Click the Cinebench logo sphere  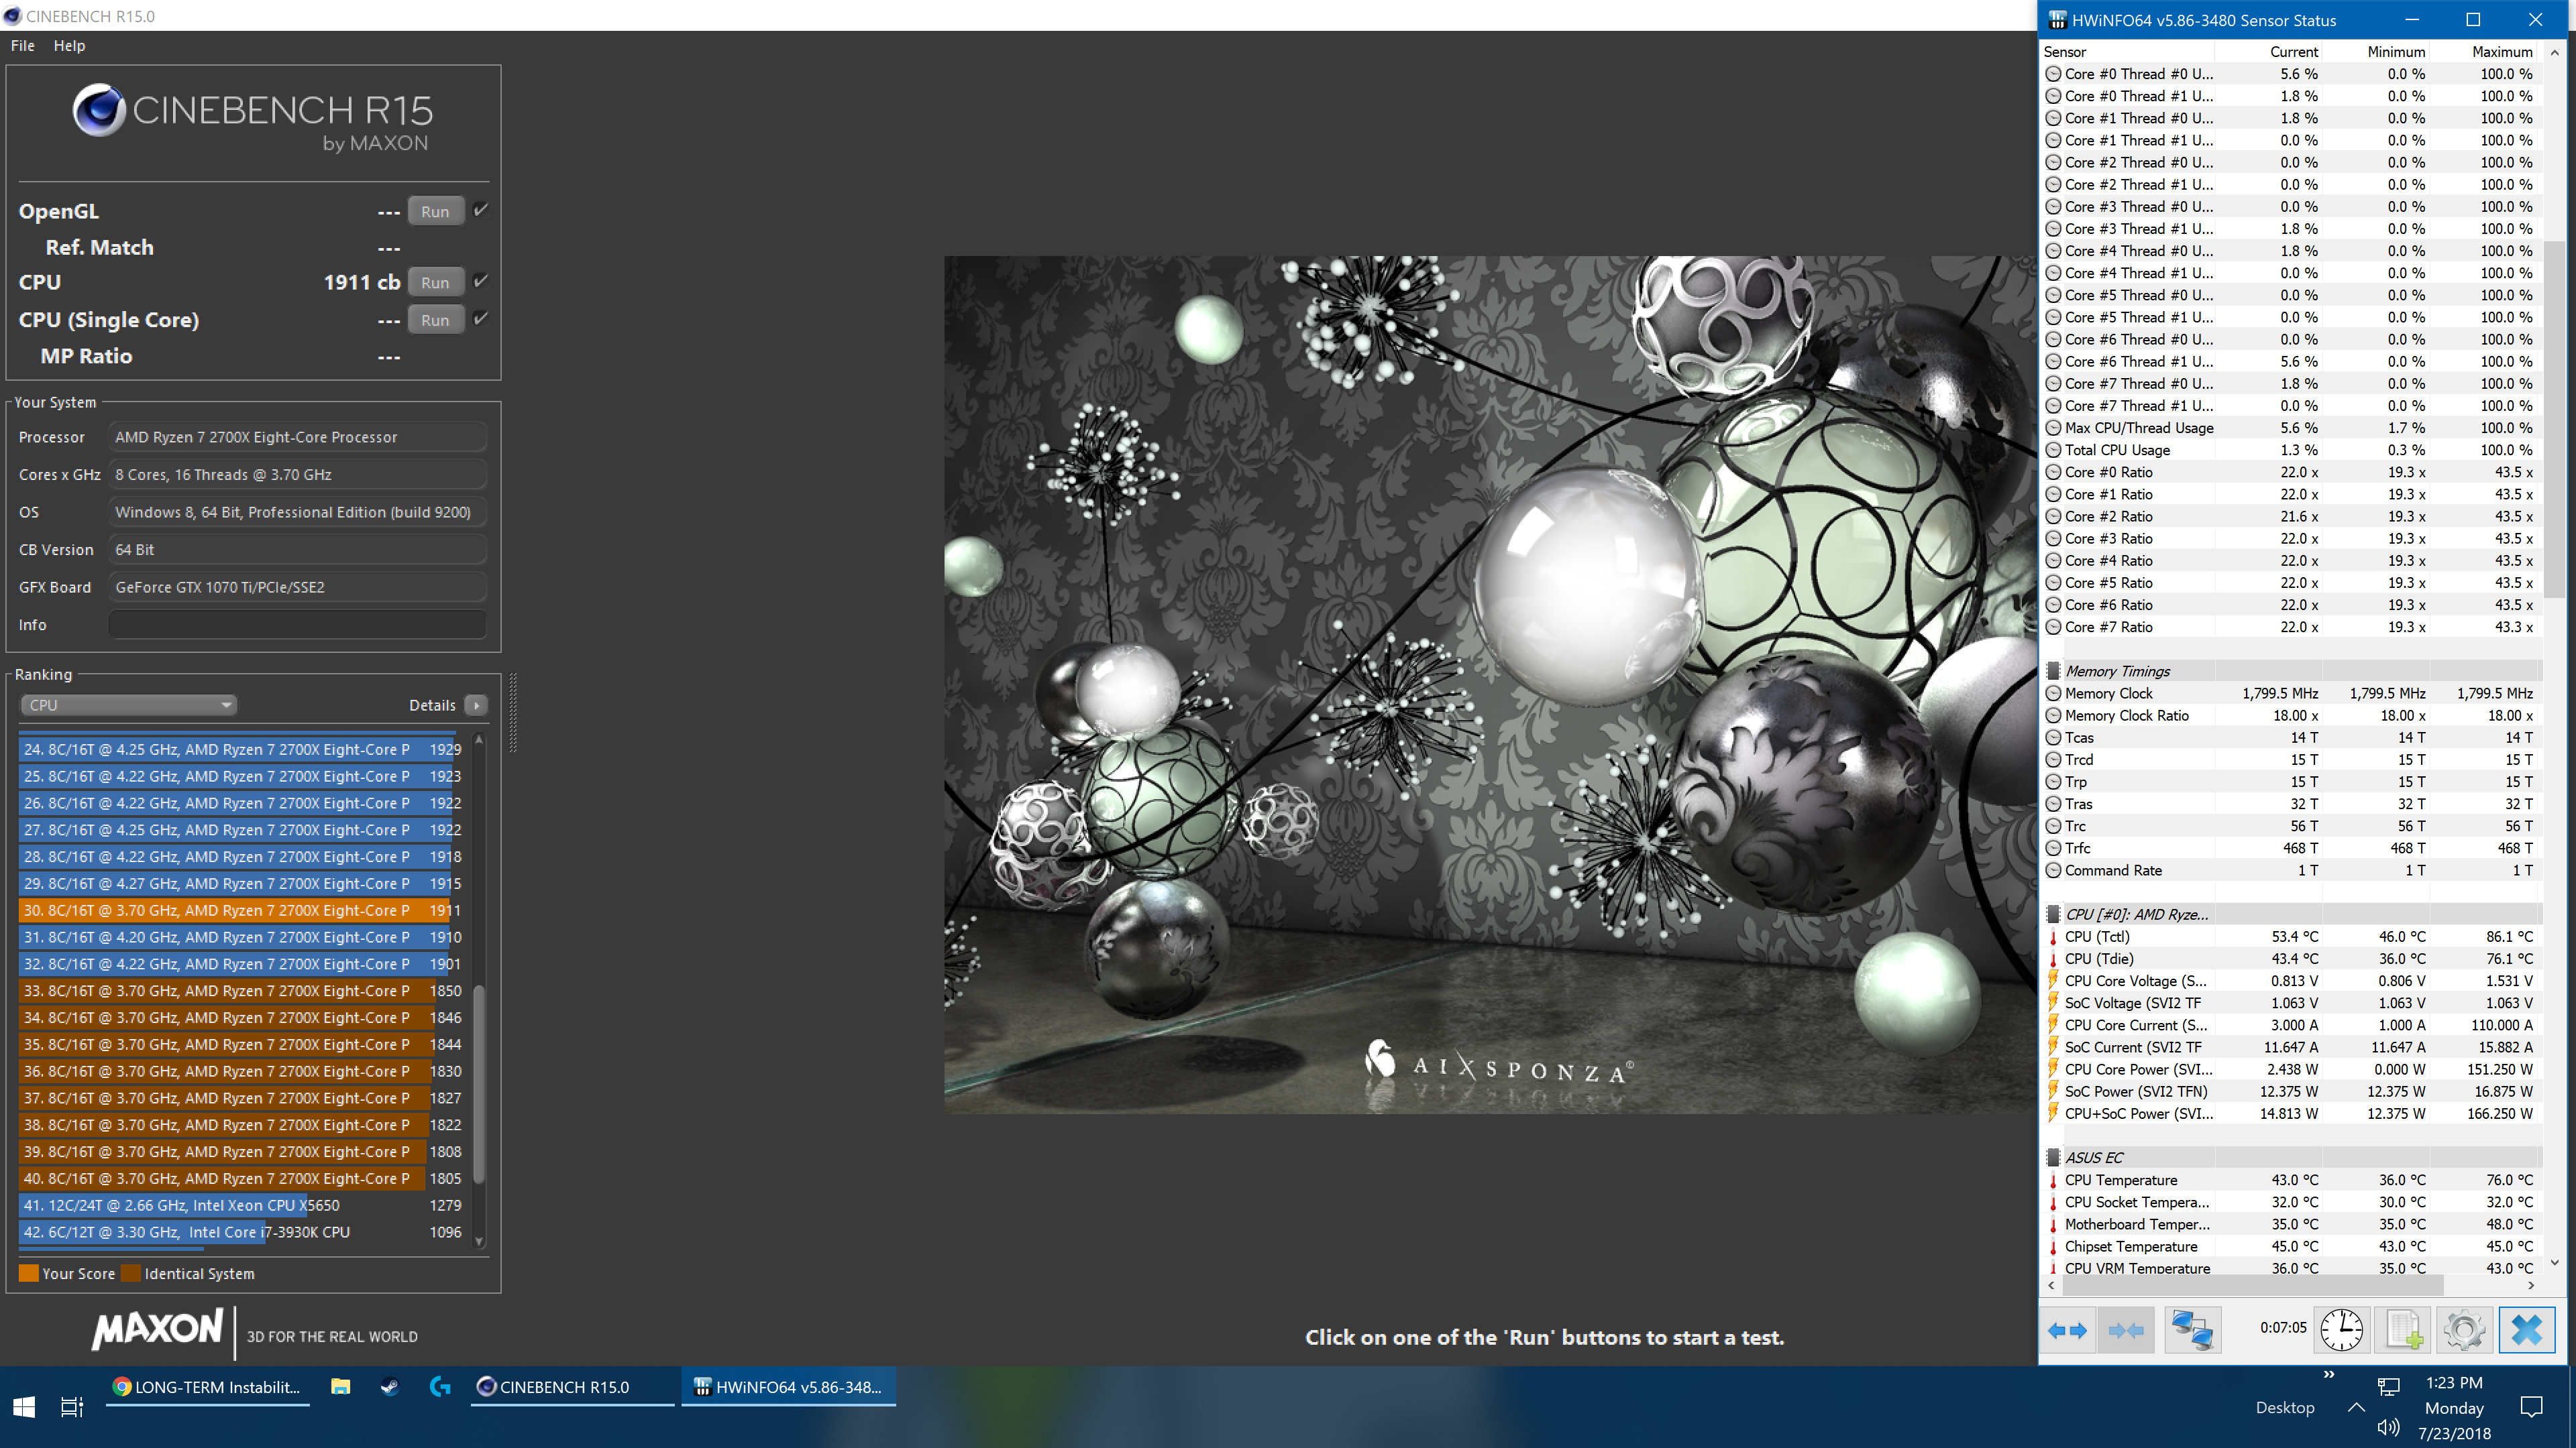(99, 110)
